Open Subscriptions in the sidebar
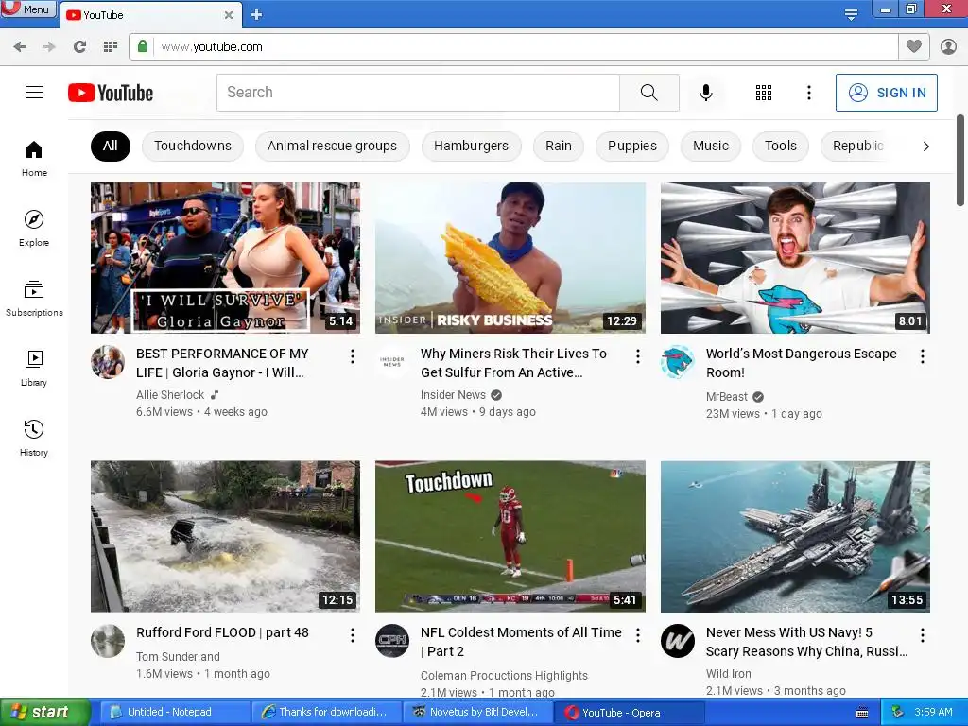Screen dimensions: 968x726 coord(34,299)
